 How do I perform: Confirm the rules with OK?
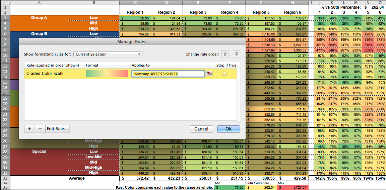click(x=229, y=129)
